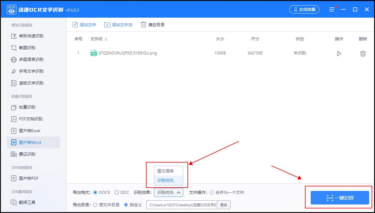Start recognition via the play icon in 操作 column

339,53
